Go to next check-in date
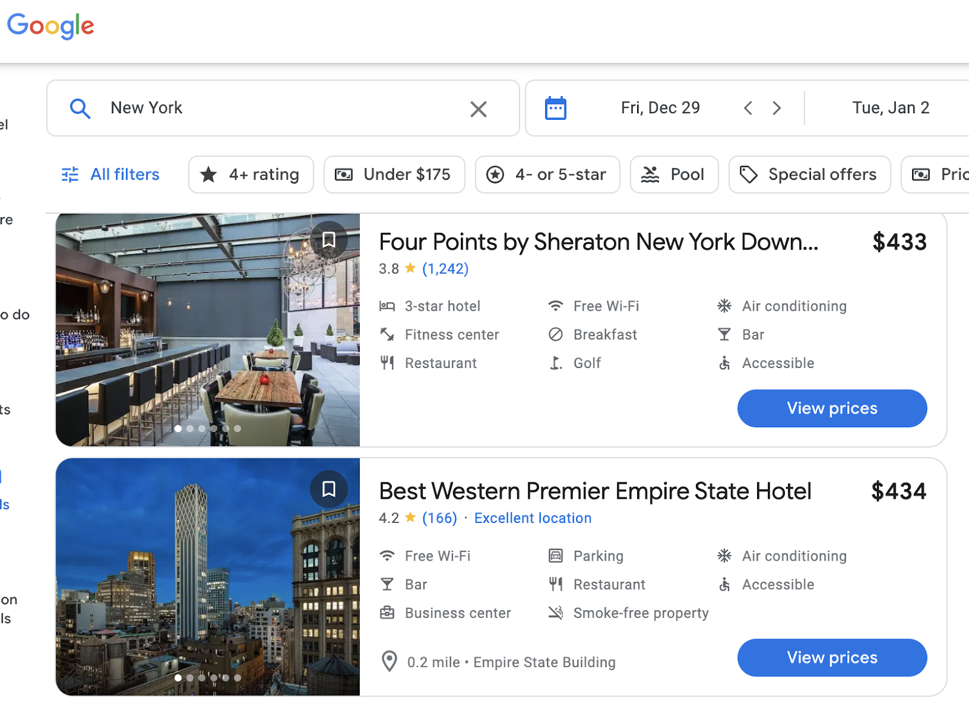Screen dimensions: 969x704 pos(777,108)
